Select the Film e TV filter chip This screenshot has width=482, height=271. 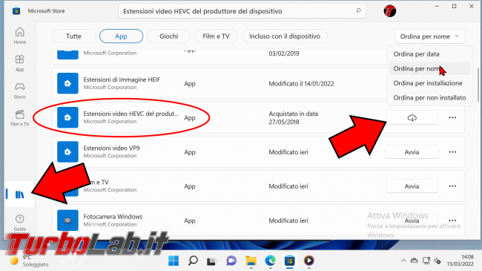[216, 36]
